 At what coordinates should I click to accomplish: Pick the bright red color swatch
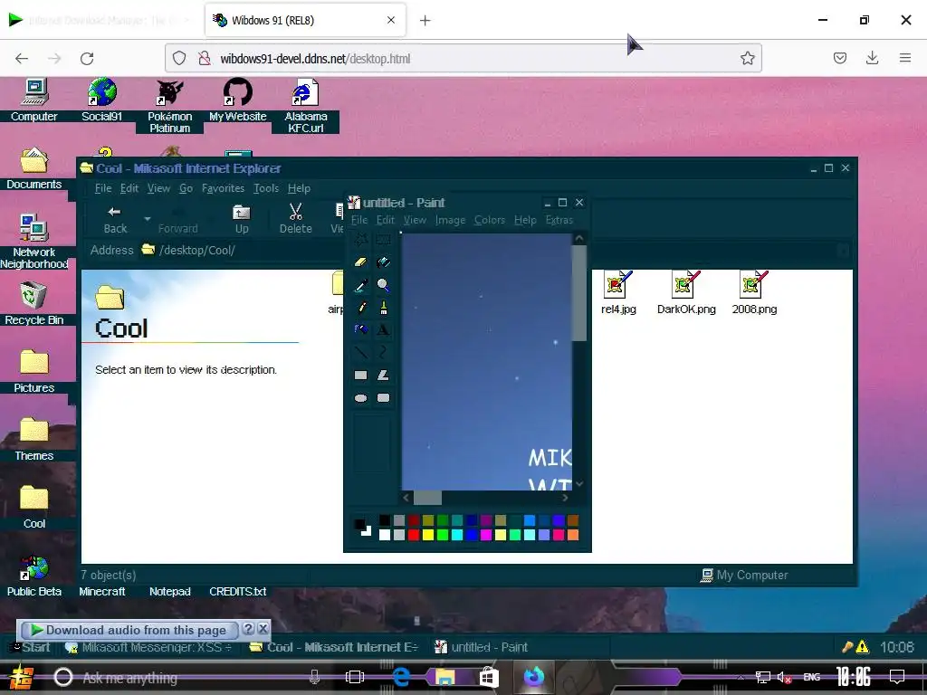[x=413, y=535]
